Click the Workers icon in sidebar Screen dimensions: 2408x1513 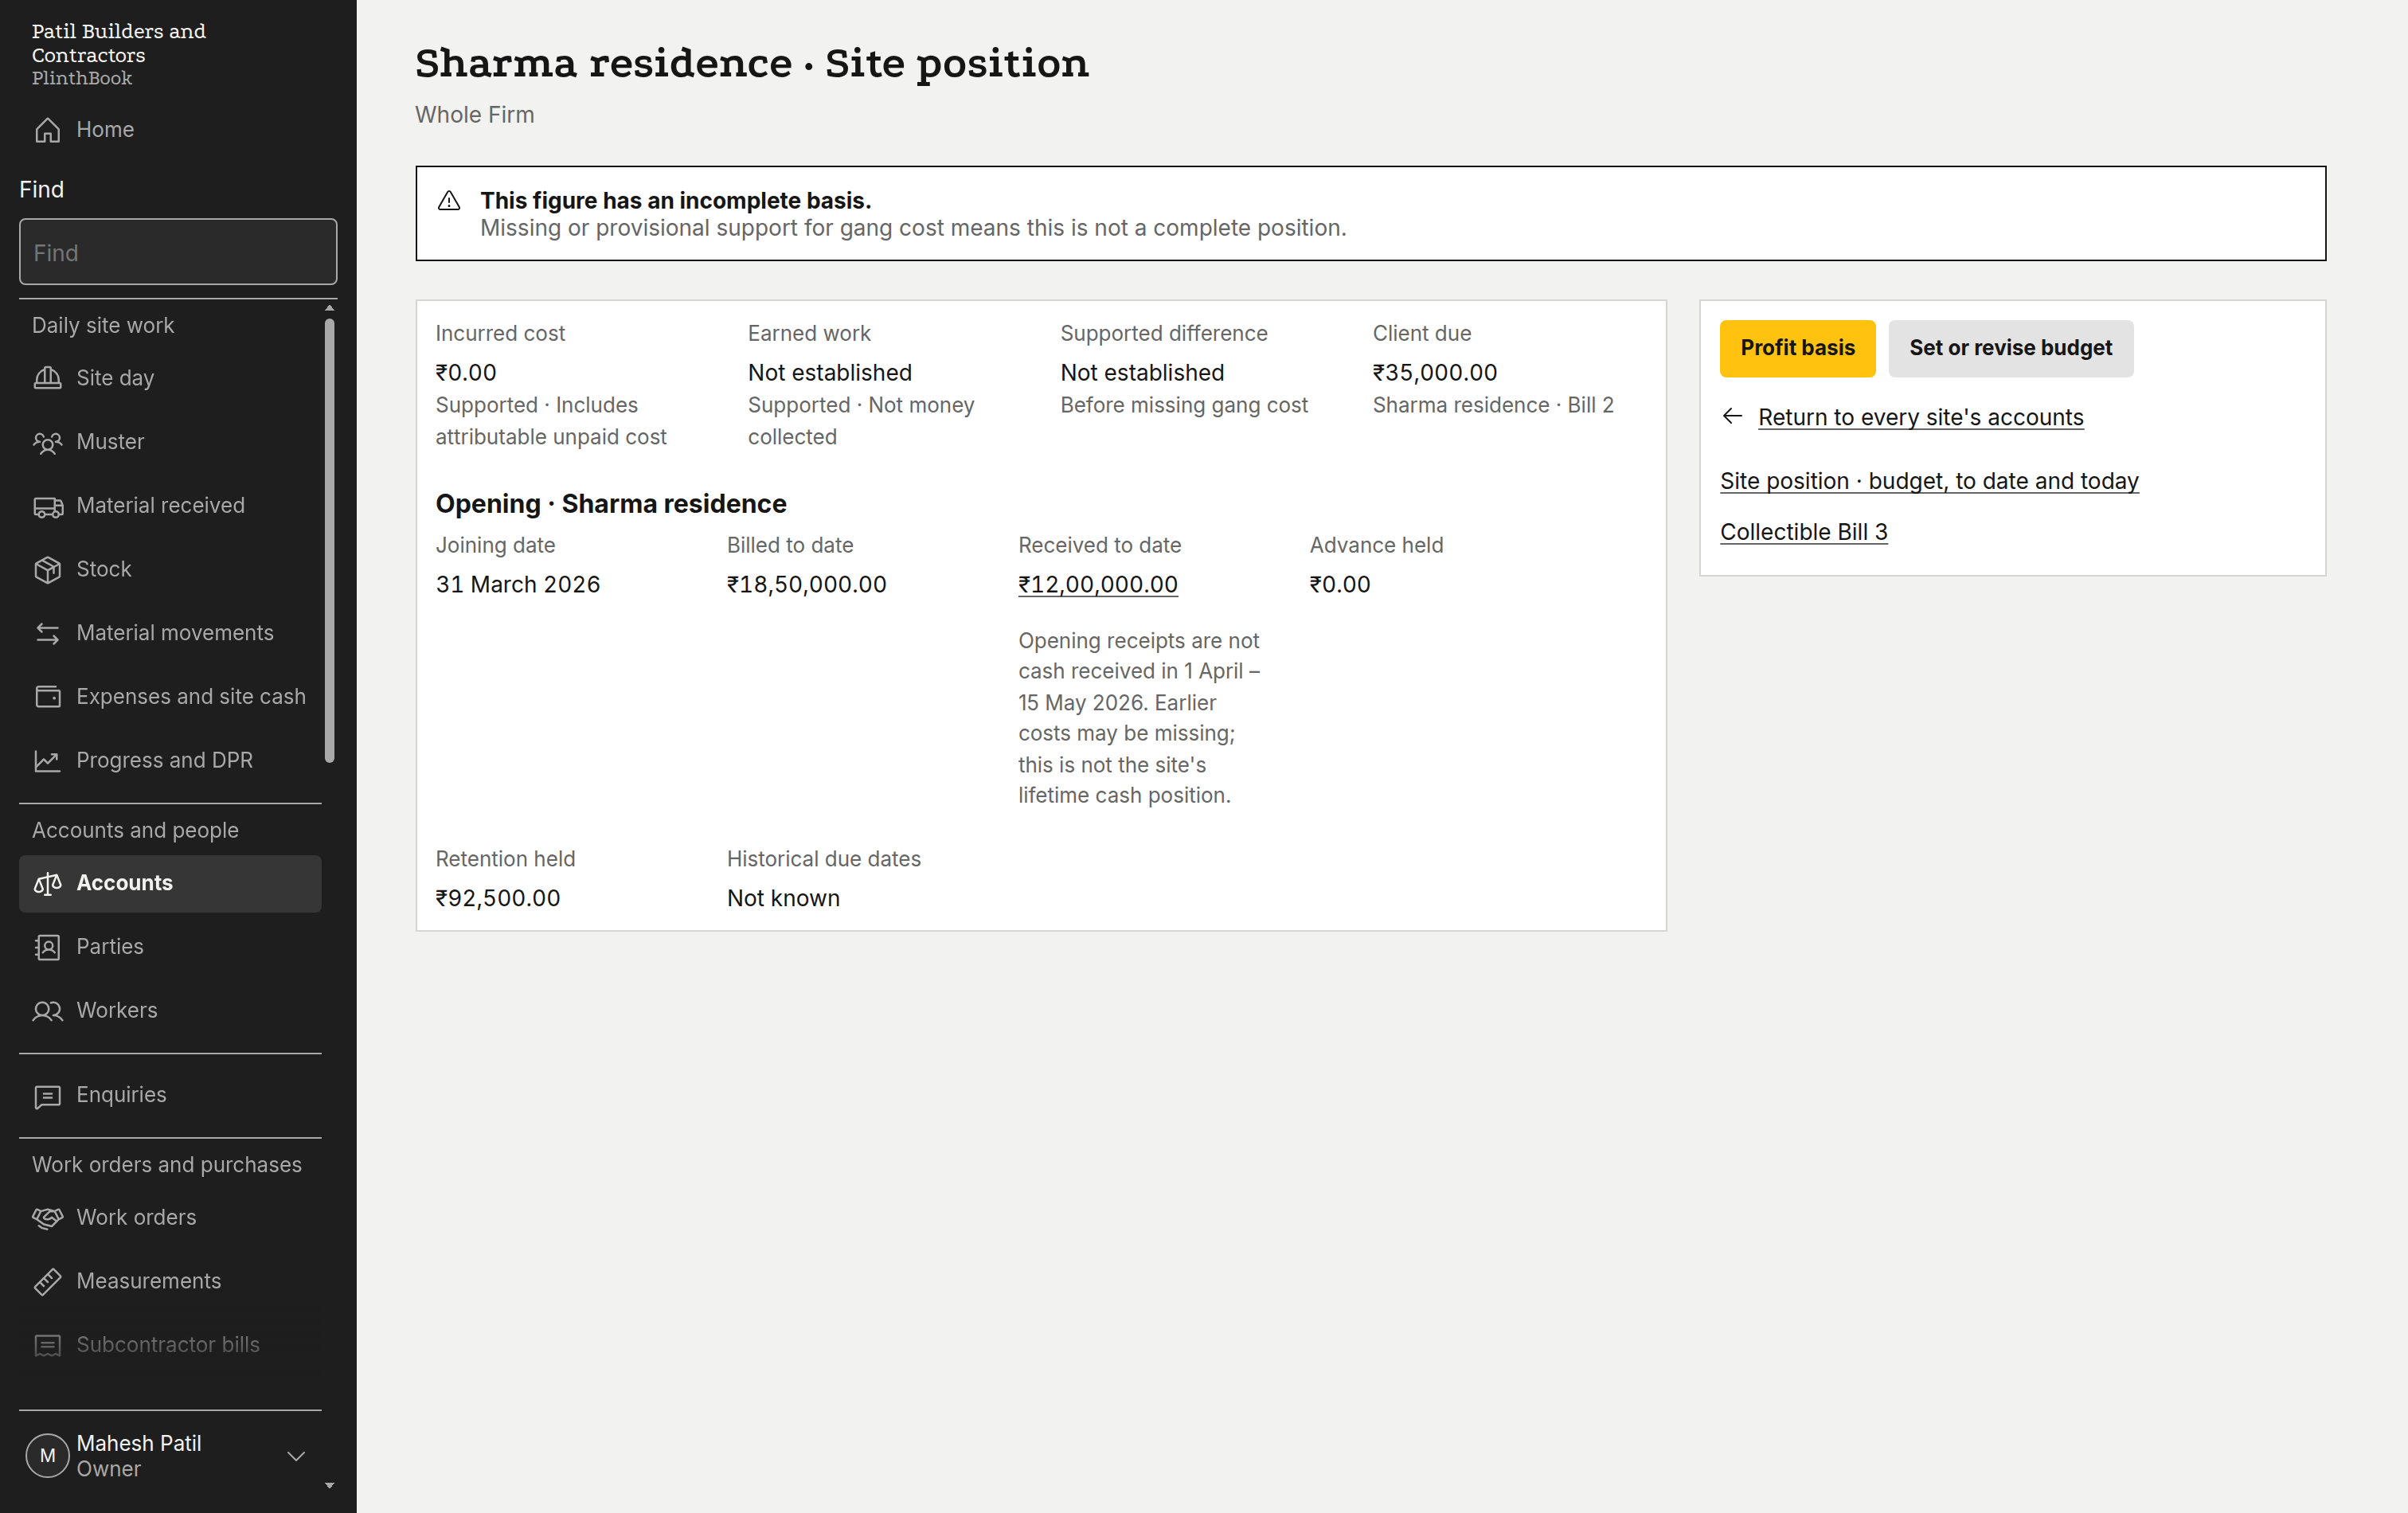tap(47, 1011)
